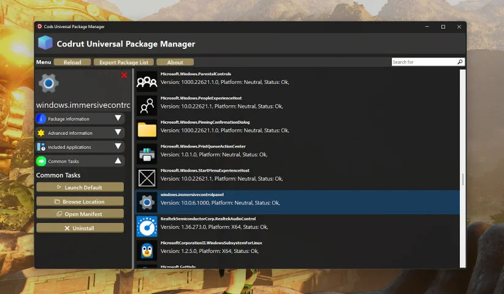Screen dimensions: 504x294
Task: Click version text 10.0.6.1000 Platform Neutral
Action: [x=220, y=203]
